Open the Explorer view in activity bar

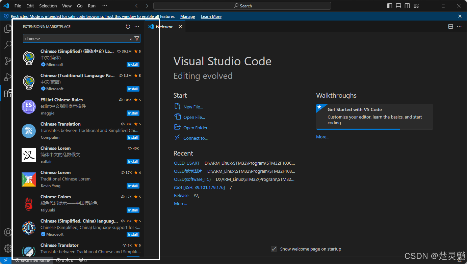point(8,29)
